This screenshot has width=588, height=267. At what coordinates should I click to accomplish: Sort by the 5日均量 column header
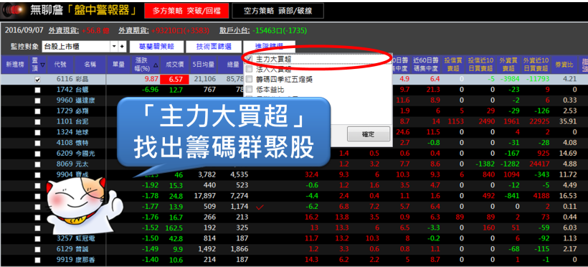(x=204, y=65)
